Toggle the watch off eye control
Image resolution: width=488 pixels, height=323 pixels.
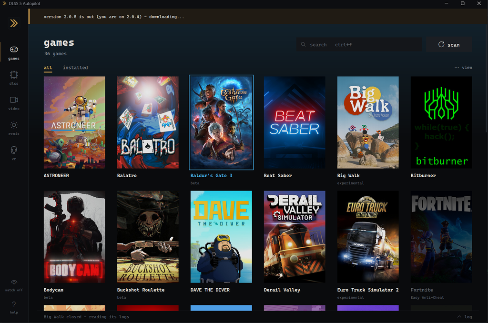pyautogui.click(x=14, y=285)
